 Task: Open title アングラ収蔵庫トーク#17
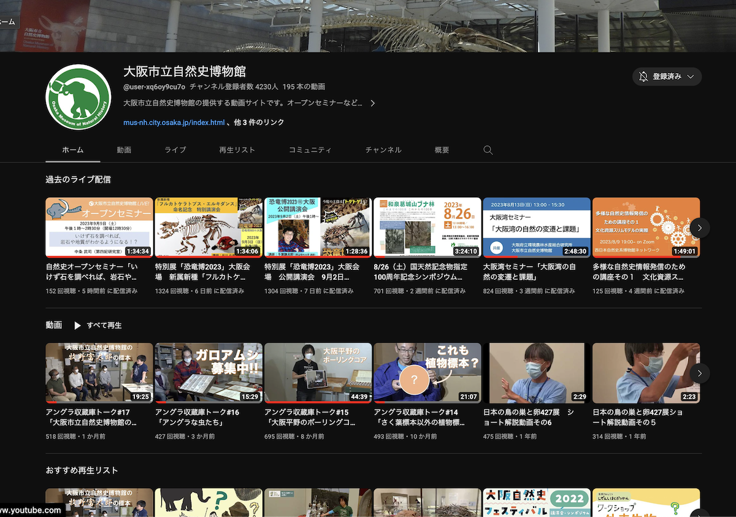[x=91, y=418]
